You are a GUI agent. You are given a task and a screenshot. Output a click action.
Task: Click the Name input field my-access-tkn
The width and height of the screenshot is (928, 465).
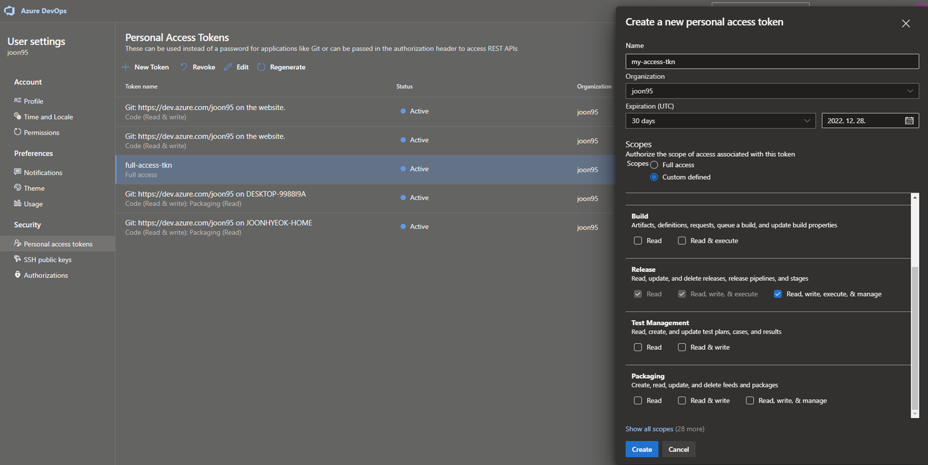click(772, 62)
